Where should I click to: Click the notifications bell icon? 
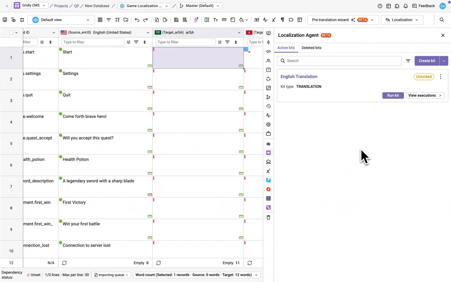(406, 6)
